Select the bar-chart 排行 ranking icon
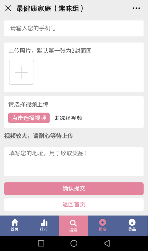 [x=44, y=222]
